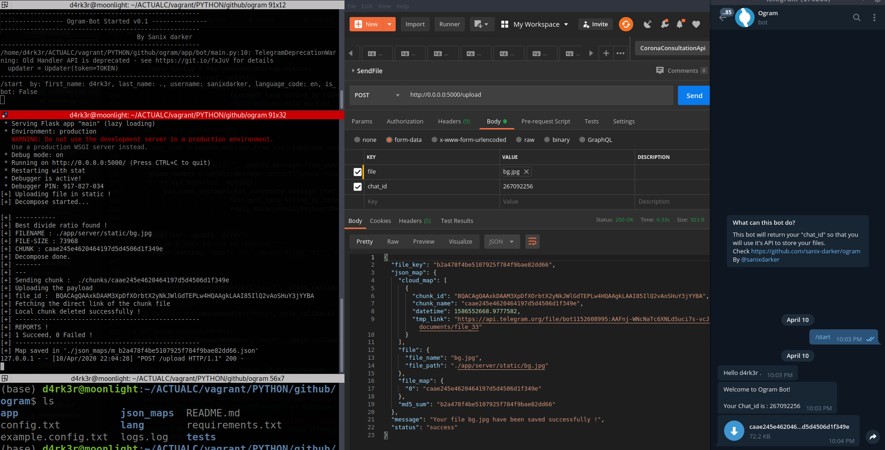Screen dimensions: 885x450
Task: Open the request Headers (9) tab
Action: (x=454, y=121)
